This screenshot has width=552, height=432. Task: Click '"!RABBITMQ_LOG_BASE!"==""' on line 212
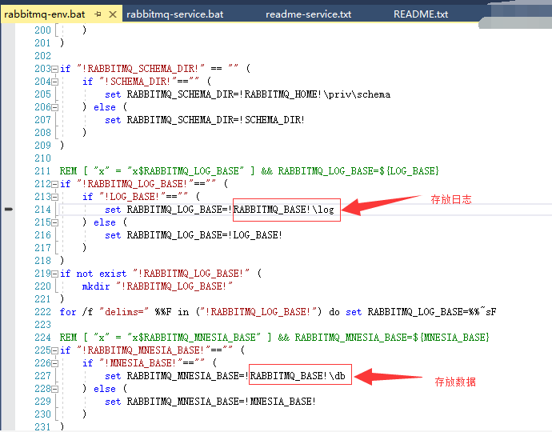click(x=146, y=184)
